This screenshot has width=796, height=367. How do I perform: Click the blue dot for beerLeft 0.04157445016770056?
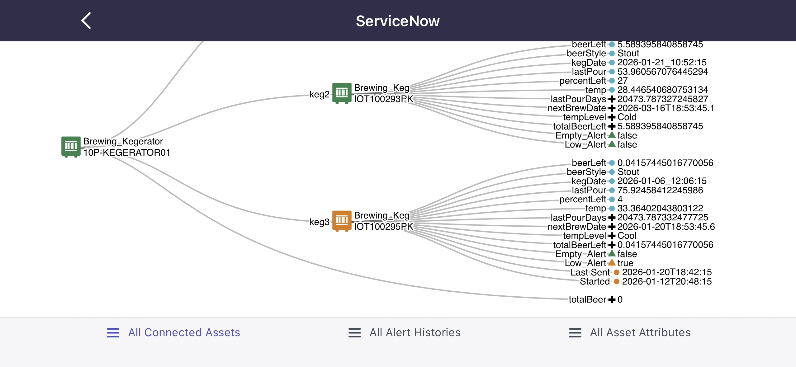(612, 163)
